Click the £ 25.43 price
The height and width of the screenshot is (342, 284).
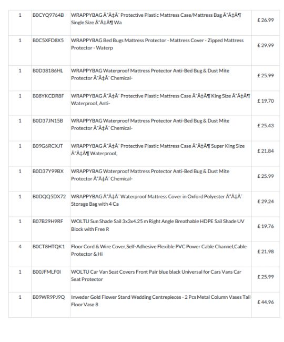tap(266, 126)
